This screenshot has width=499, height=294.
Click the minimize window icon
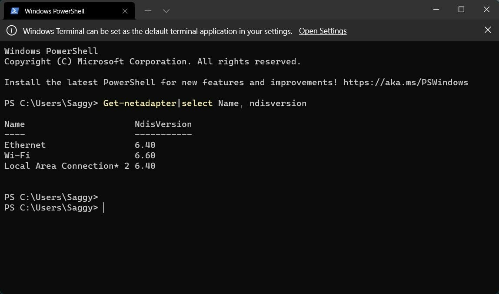pyautogui.click(x=436, y=9)
